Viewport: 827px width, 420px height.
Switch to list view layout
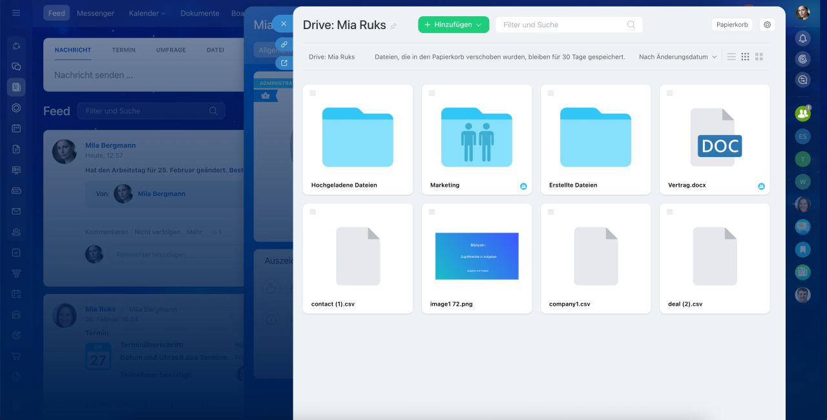731,57
